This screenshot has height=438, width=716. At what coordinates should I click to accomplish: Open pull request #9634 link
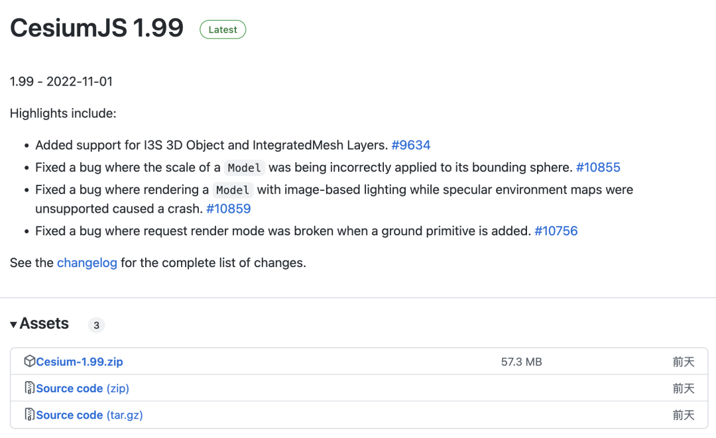click(410, 145)
